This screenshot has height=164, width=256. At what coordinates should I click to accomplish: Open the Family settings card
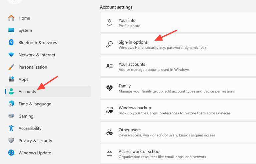(178, 88)
